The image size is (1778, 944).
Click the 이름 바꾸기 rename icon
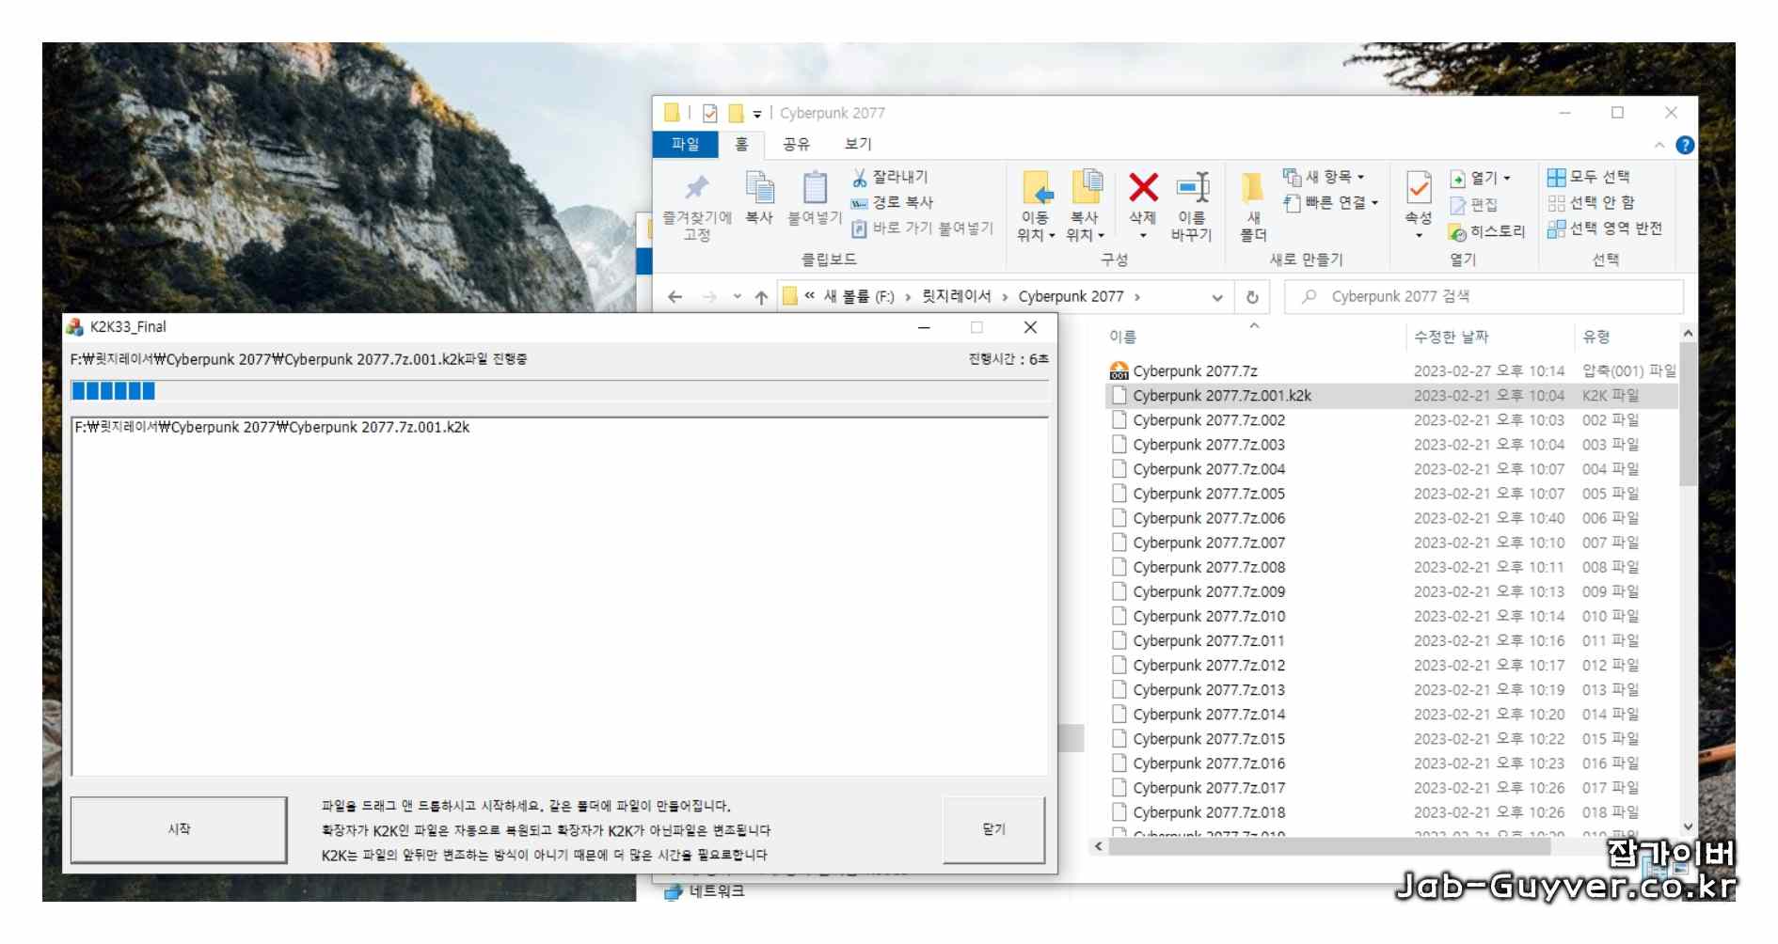pos(1193,187)
